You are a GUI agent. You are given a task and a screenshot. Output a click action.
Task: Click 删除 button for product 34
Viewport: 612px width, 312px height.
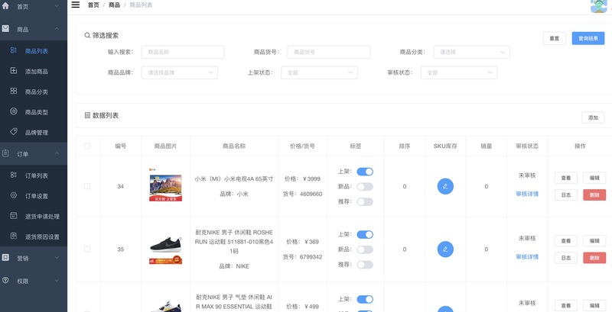pos(594,195)
